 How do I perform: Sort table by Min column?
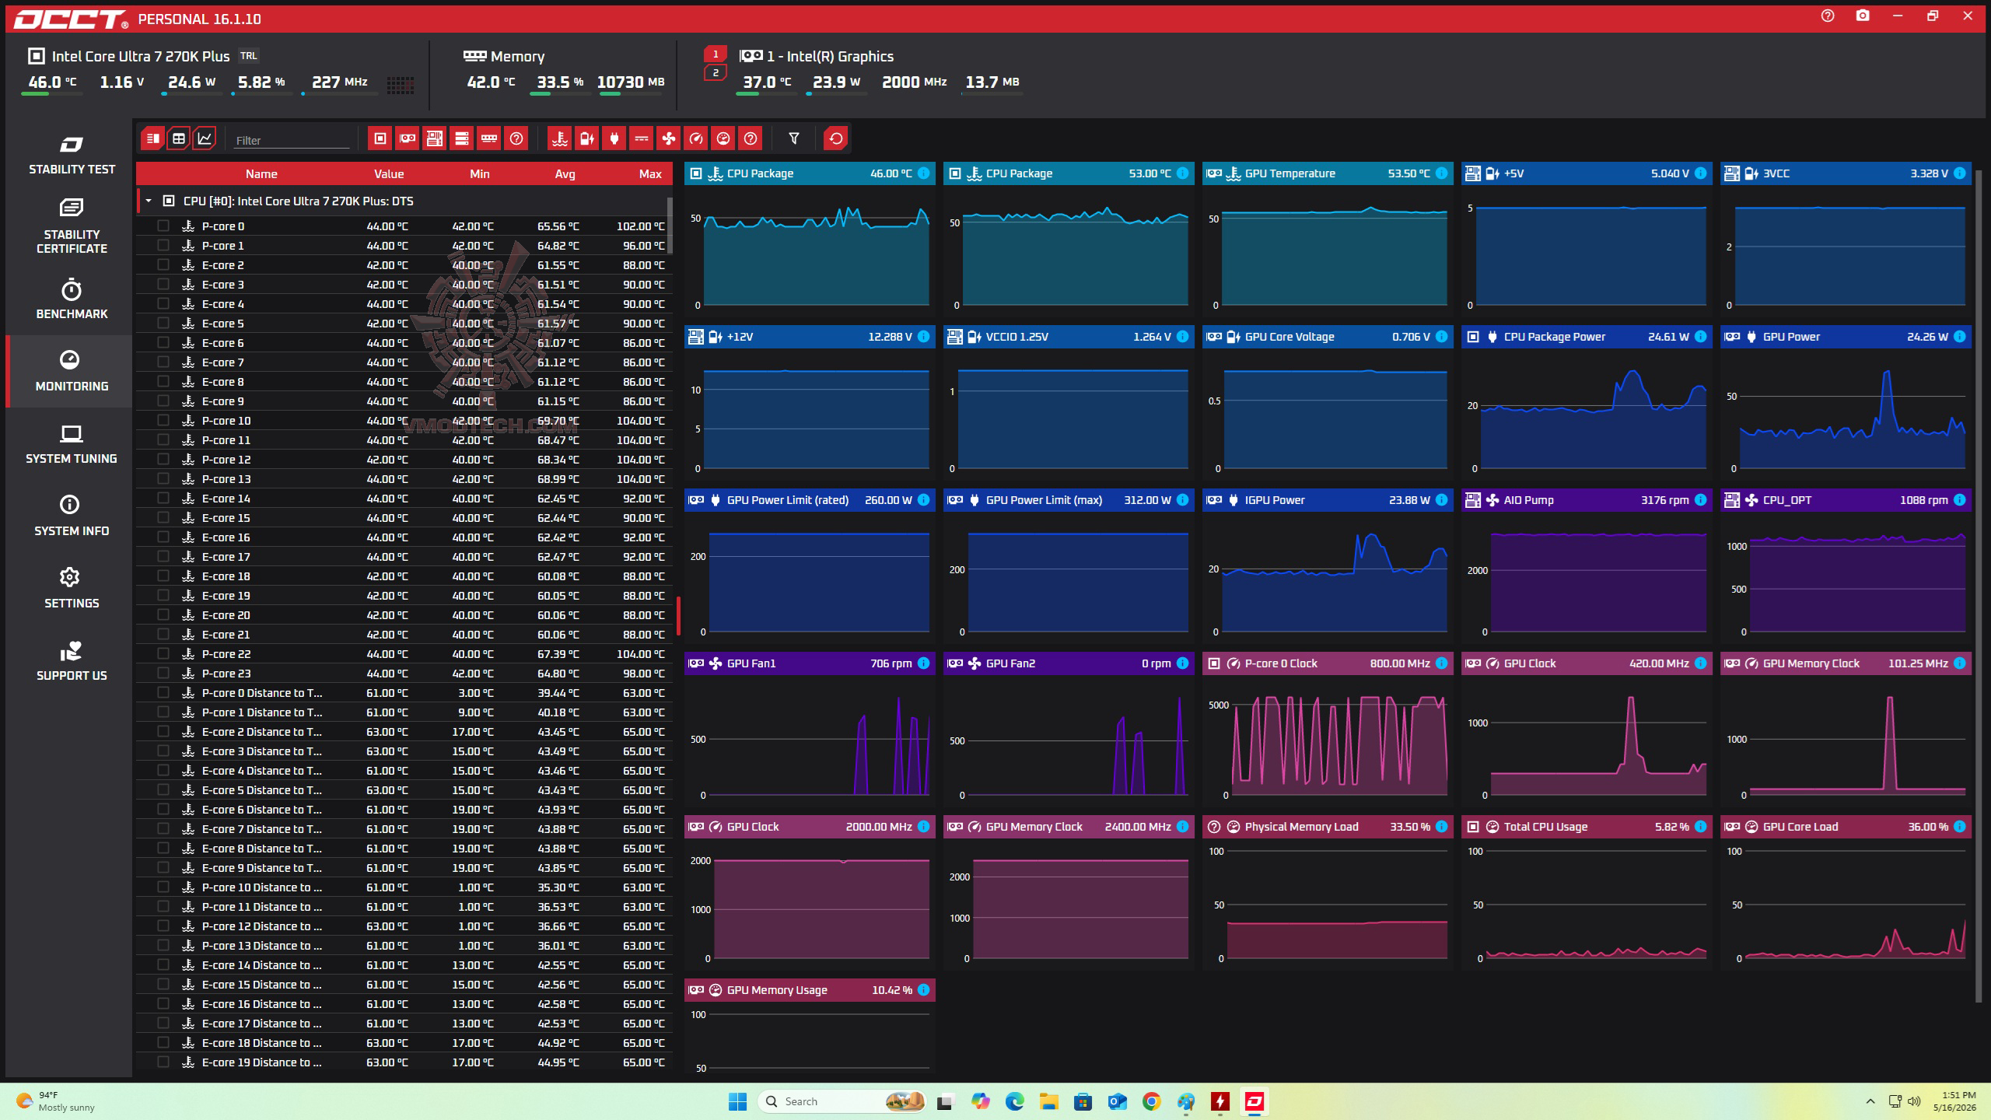pos(480,173)
